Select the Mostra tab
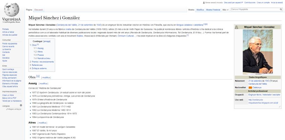 coord(191,10)
